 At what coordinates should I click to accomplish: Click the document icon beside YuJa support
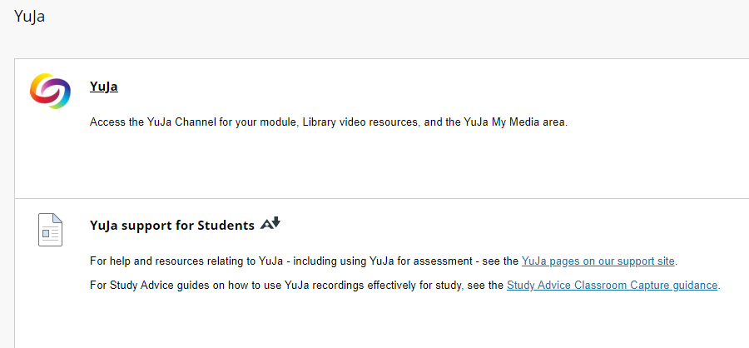pos(50,230)
